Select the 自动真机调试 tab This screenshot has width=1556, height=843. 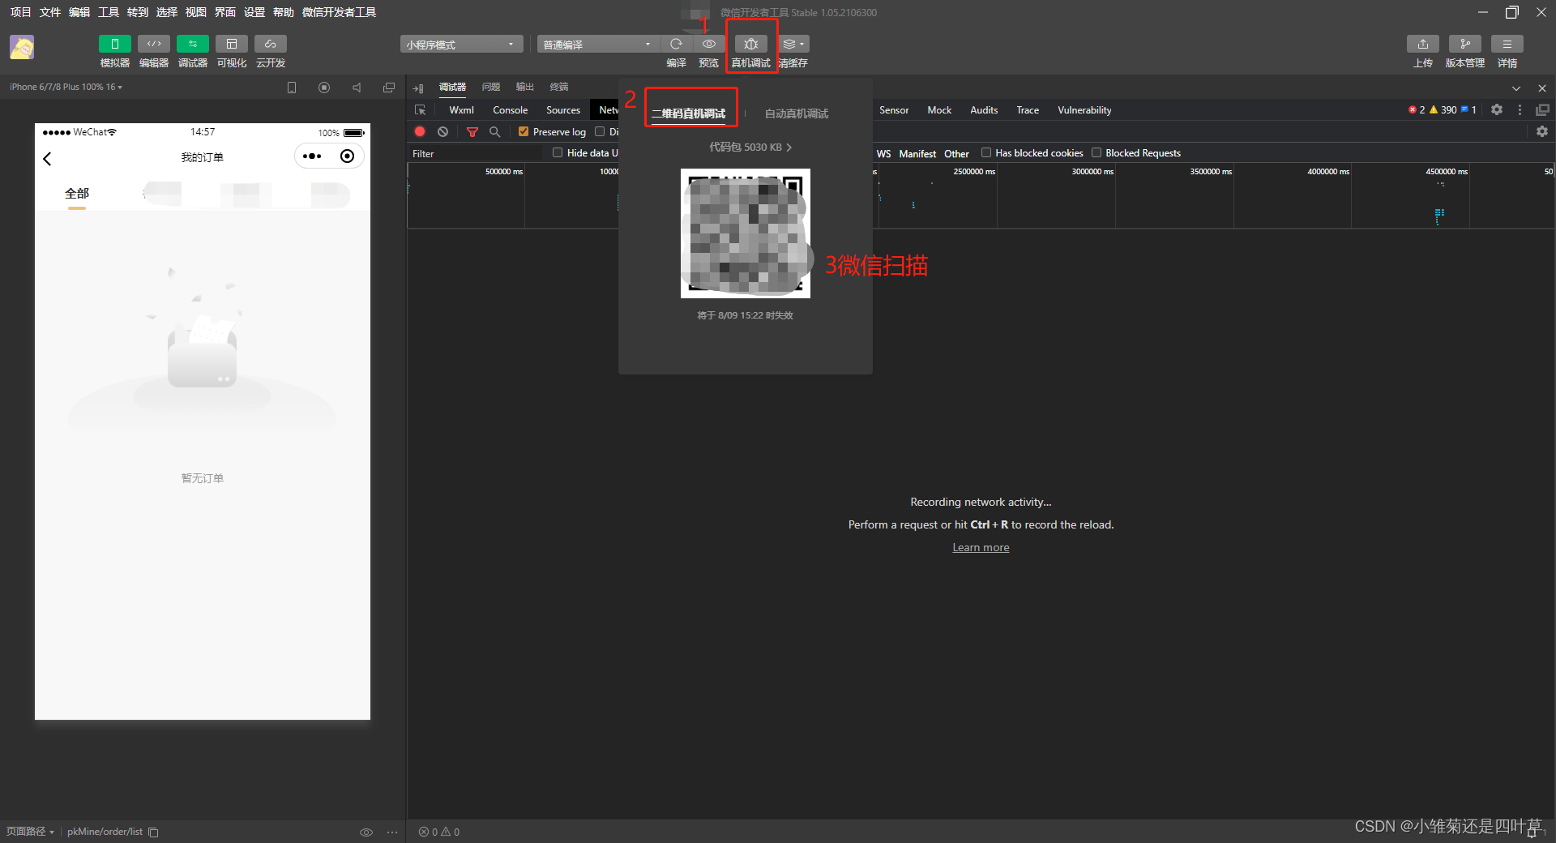pyautogui.click(x=797, y=113)
